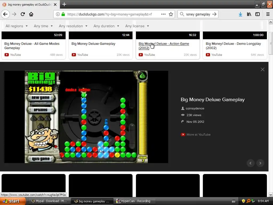
Task: Click the 16:32 duration label
Action: pos(192,35)
